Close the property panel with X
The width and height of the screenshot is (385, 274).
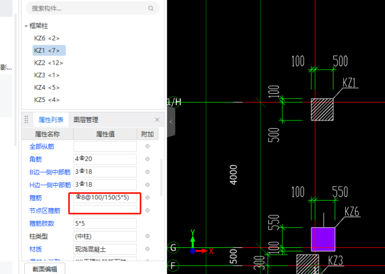coord(157,120)
